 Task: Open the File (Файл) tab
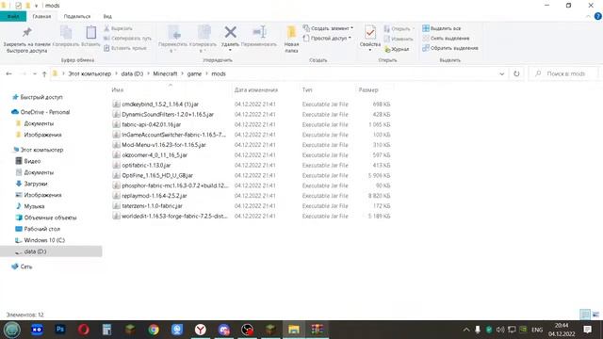(x=13, y=16)
